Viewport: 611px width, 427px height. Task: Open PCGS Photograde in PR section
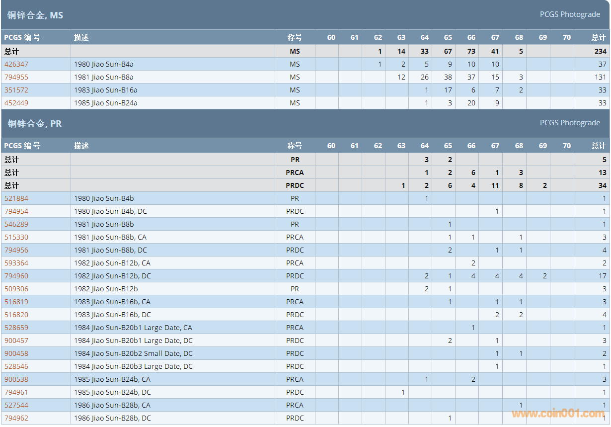tap(570, 123)
